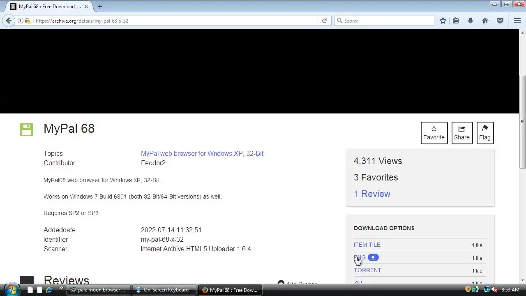The height and width of the screenshot is (296, 526).
Task: Switch to MyPal 68 Firefox taskbar button
Action: [230, 290]
